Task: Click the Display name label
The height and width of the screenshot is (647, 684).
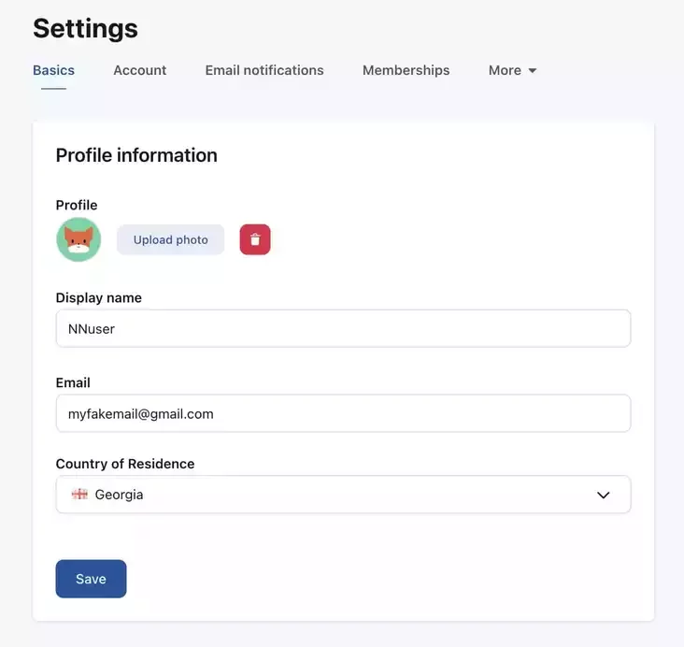Action: pos(99,298)
